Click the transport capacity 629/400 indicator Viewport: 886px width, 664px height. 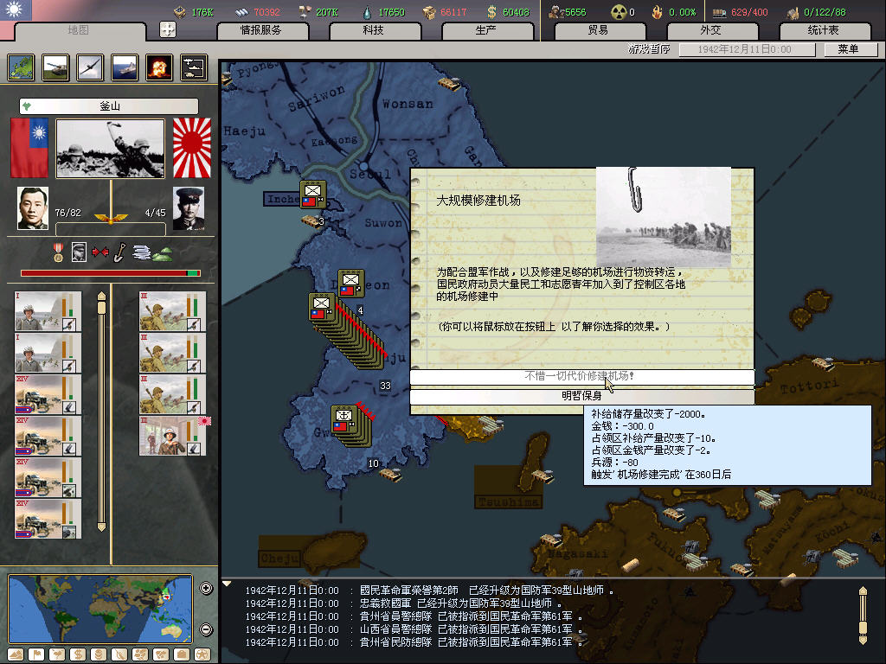pos(741,12)
